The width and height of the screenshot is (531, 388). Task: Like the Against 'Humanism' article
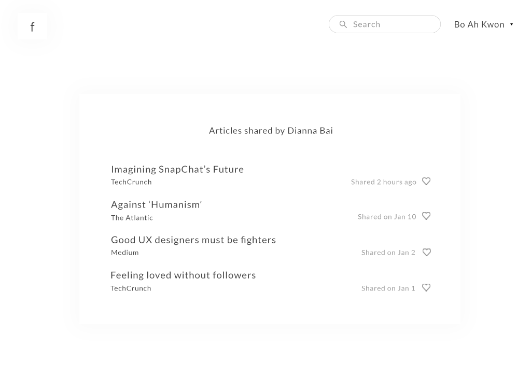click(426, 216)
